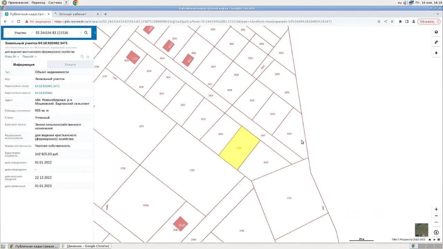Zoom out the map with minus button
This screenshot has width=443, height=249.
(436, 222)
